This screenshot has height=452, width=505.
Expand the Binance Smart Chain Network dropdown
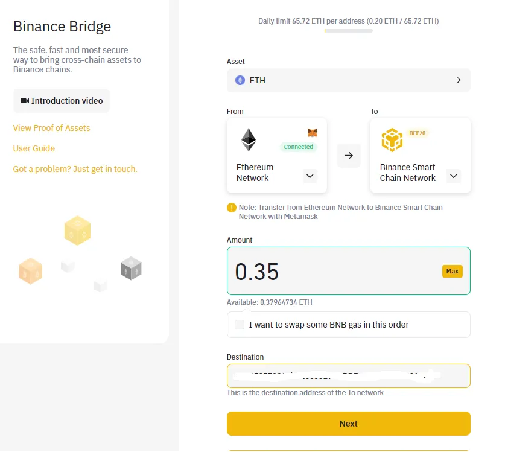[454, 176]
